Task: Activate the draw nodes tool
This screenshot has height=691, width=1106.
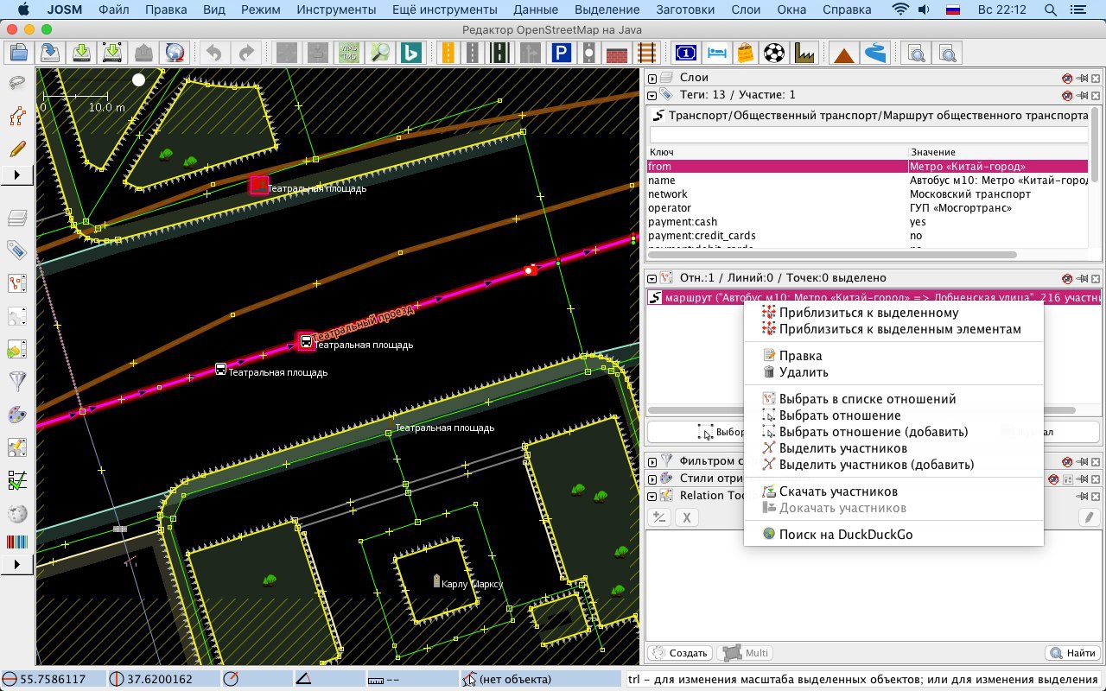Action: 17,116
